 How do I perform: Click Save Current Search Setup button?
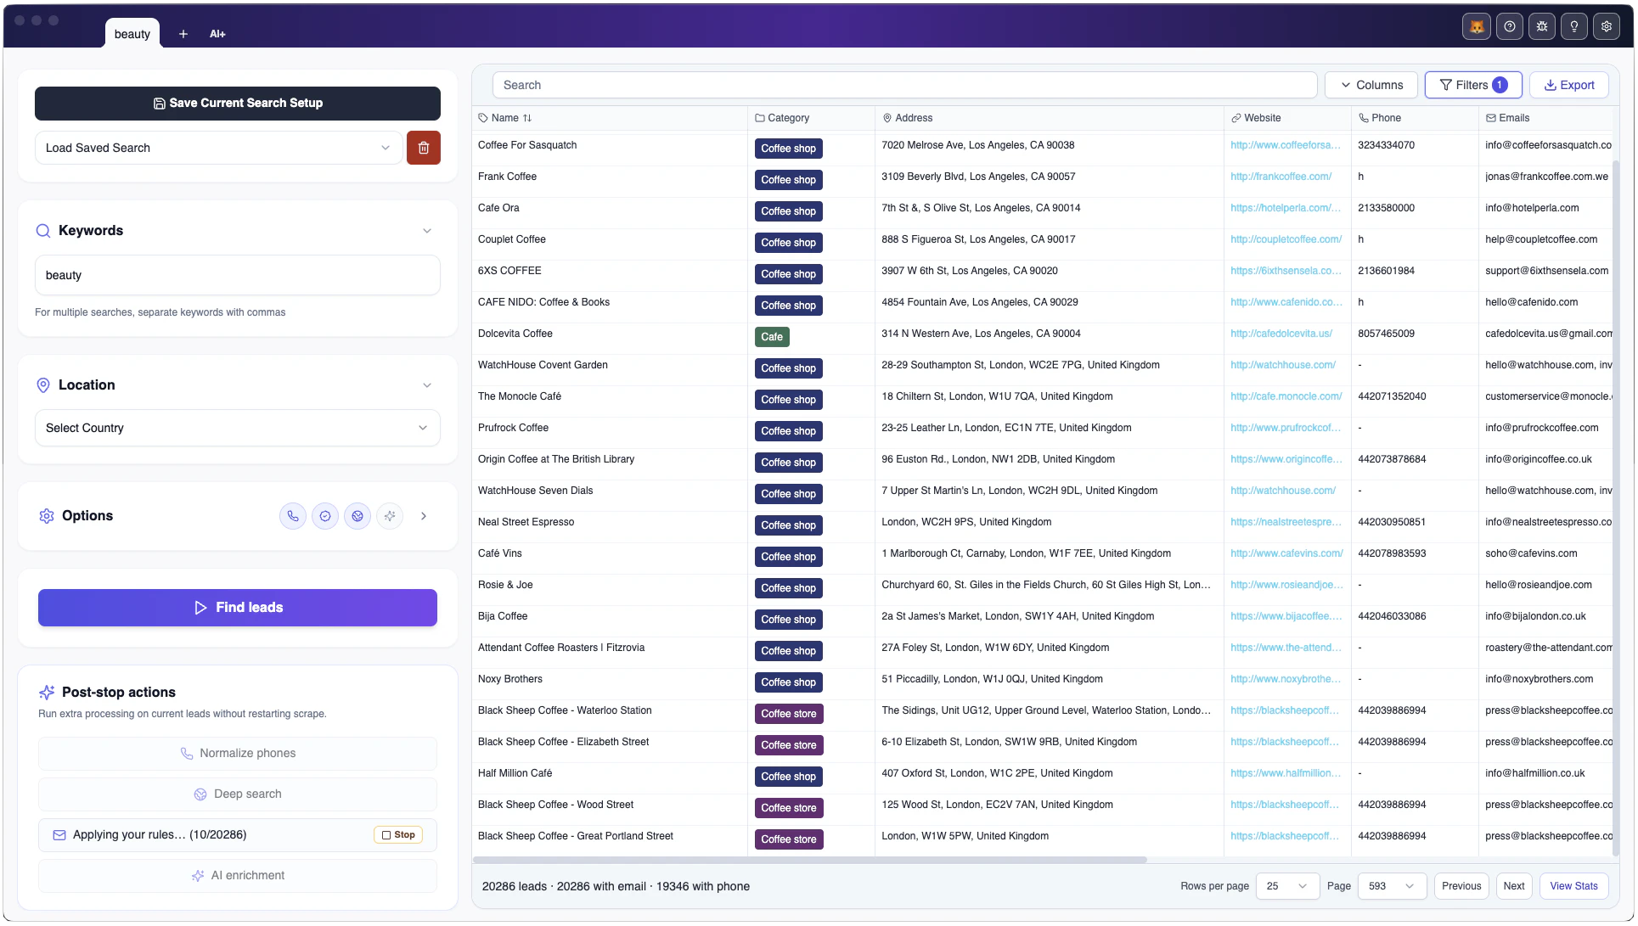[x=237, y=103]
